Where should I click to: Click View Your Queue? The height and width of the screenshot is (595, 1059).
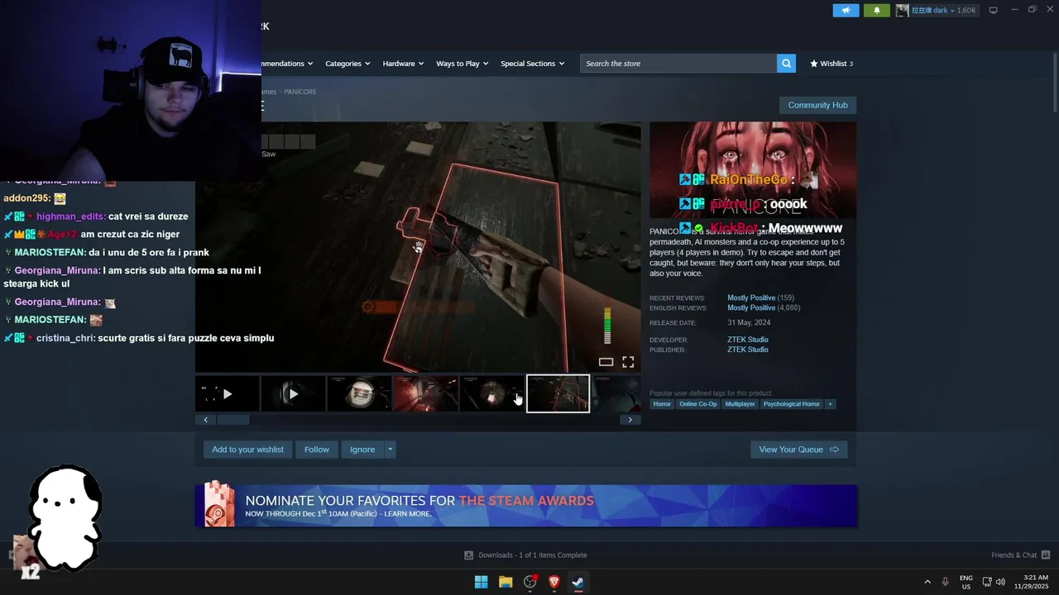pos(798,450)
